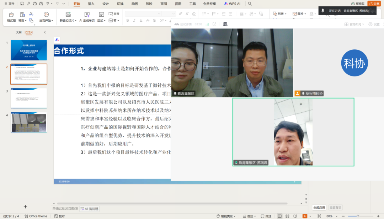This screenshot has height=219, width=384.
Task: Switch to reading view mode
Action: [295, 216]
